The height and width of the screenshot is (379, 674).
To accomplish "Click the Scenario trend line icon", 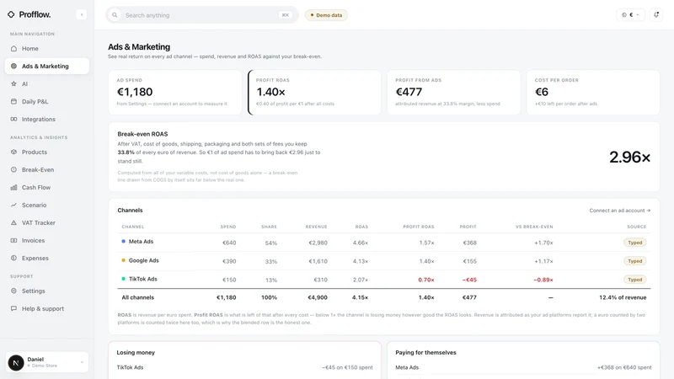I will point(13,205).
